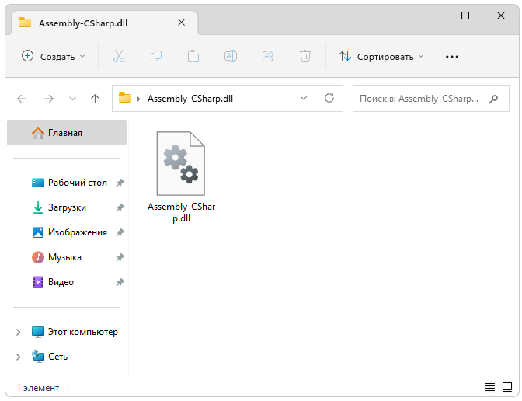Open recent locations chevron
The height and width of the screenshot is (401, 522).
(x=72, y=99)
